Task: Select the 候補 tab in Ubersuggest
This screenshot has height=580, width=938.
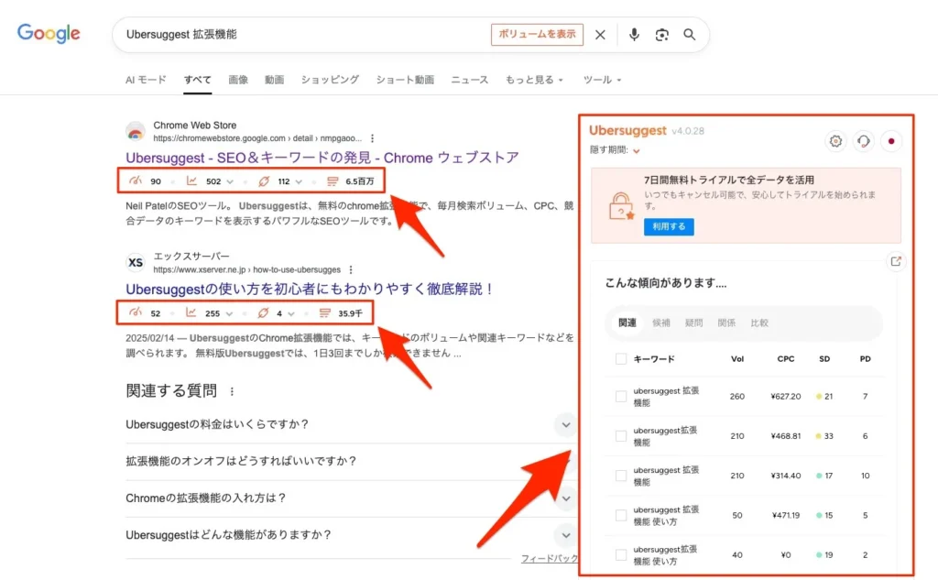Action: pos(661,323)
